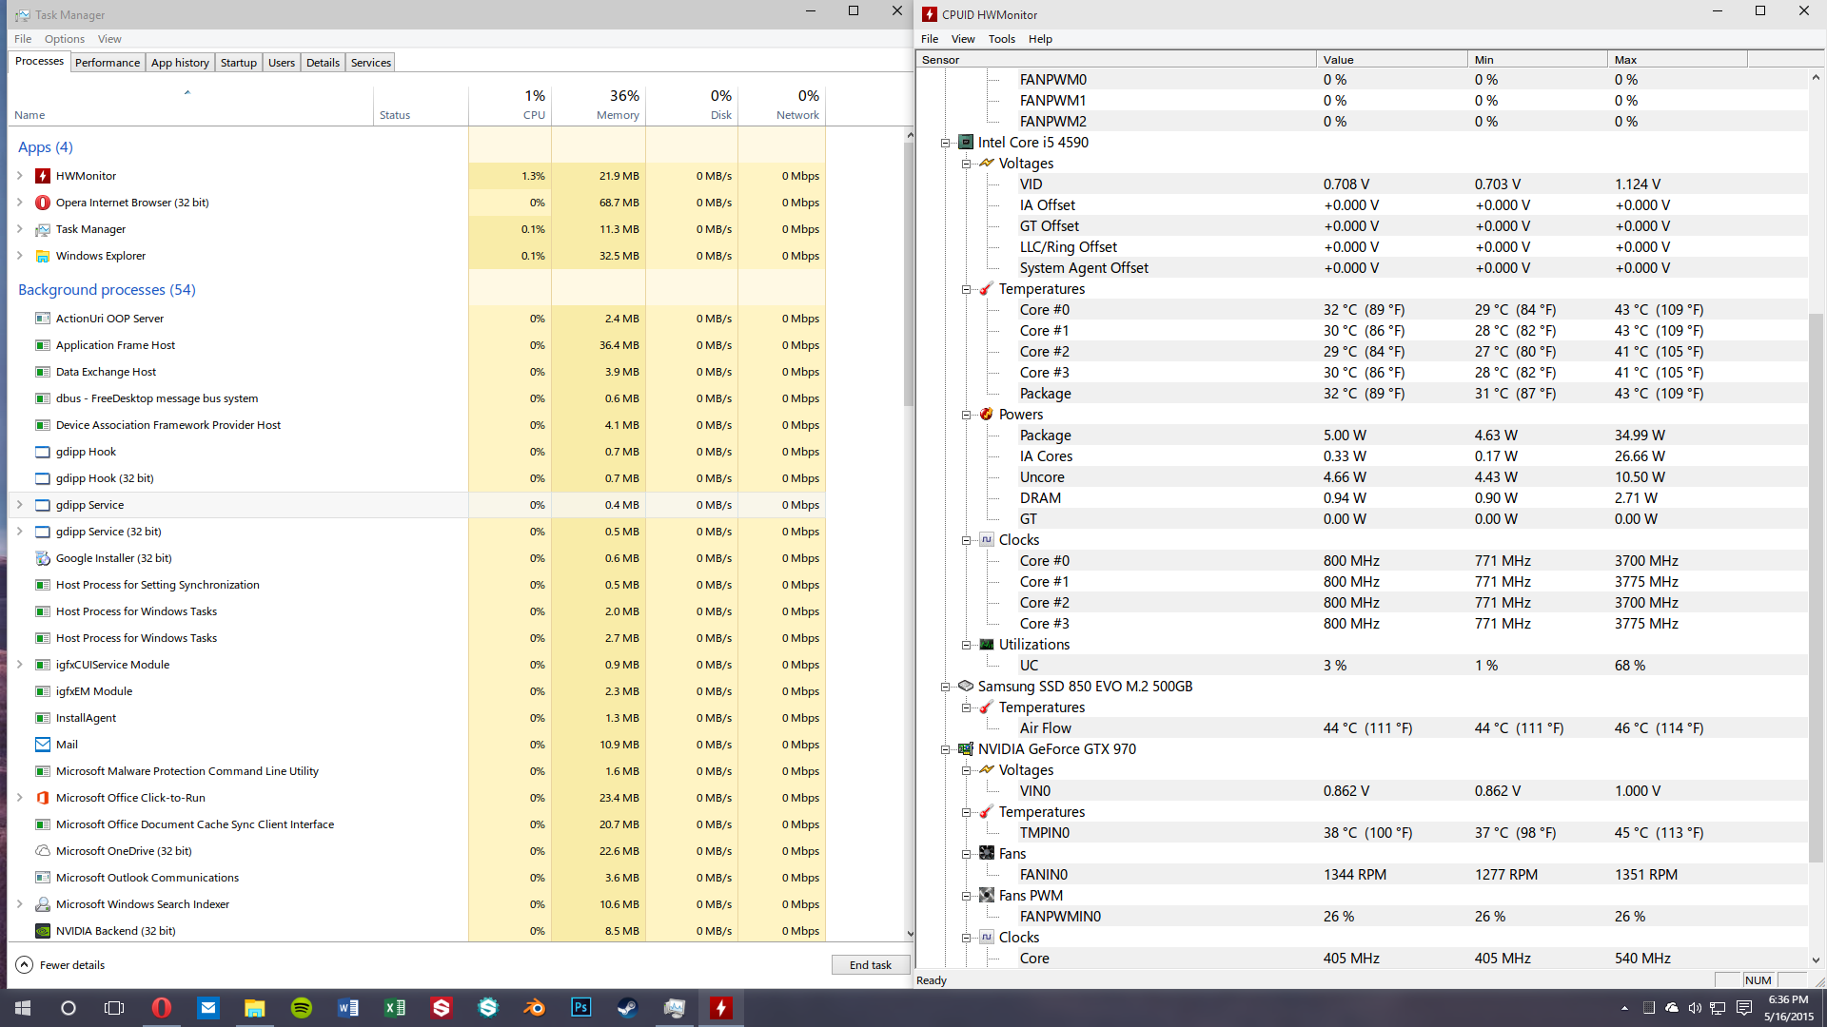Expand the HWMonitor process row
Image resolution: width=1827 pixels, height=1027 pixels.
(20, 176)
